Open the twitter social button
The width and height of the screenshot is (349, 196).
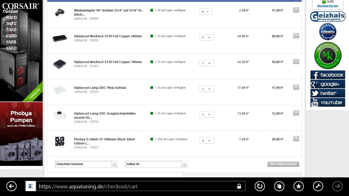click(328, 93)
